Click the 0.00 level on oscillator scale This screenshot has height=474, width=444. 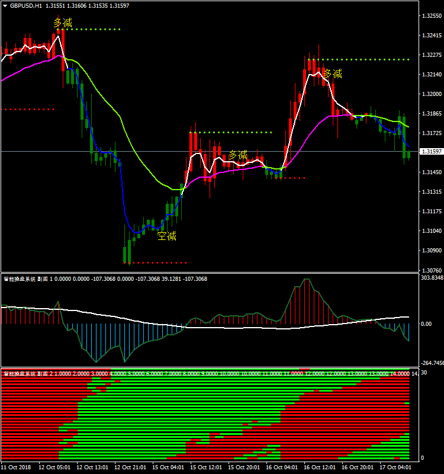click(426, 324)
